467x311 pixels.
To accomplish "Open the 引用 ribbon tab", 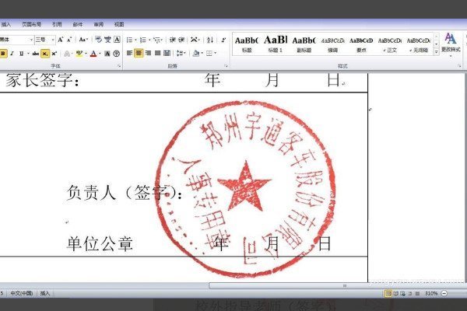I will pos(57,24).
